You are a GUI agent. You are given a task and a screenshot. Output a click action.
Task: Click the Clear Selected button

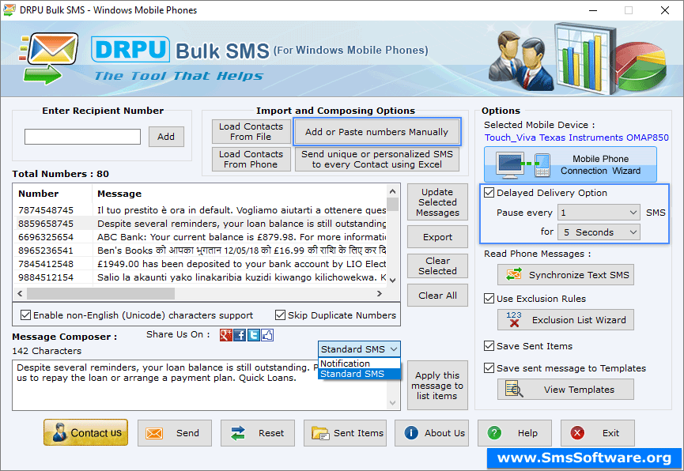[437, 266]
